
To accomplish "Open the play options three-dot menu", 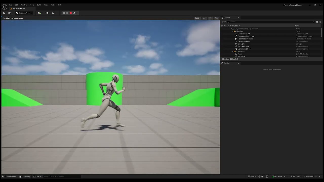I will tap(78, 13).
